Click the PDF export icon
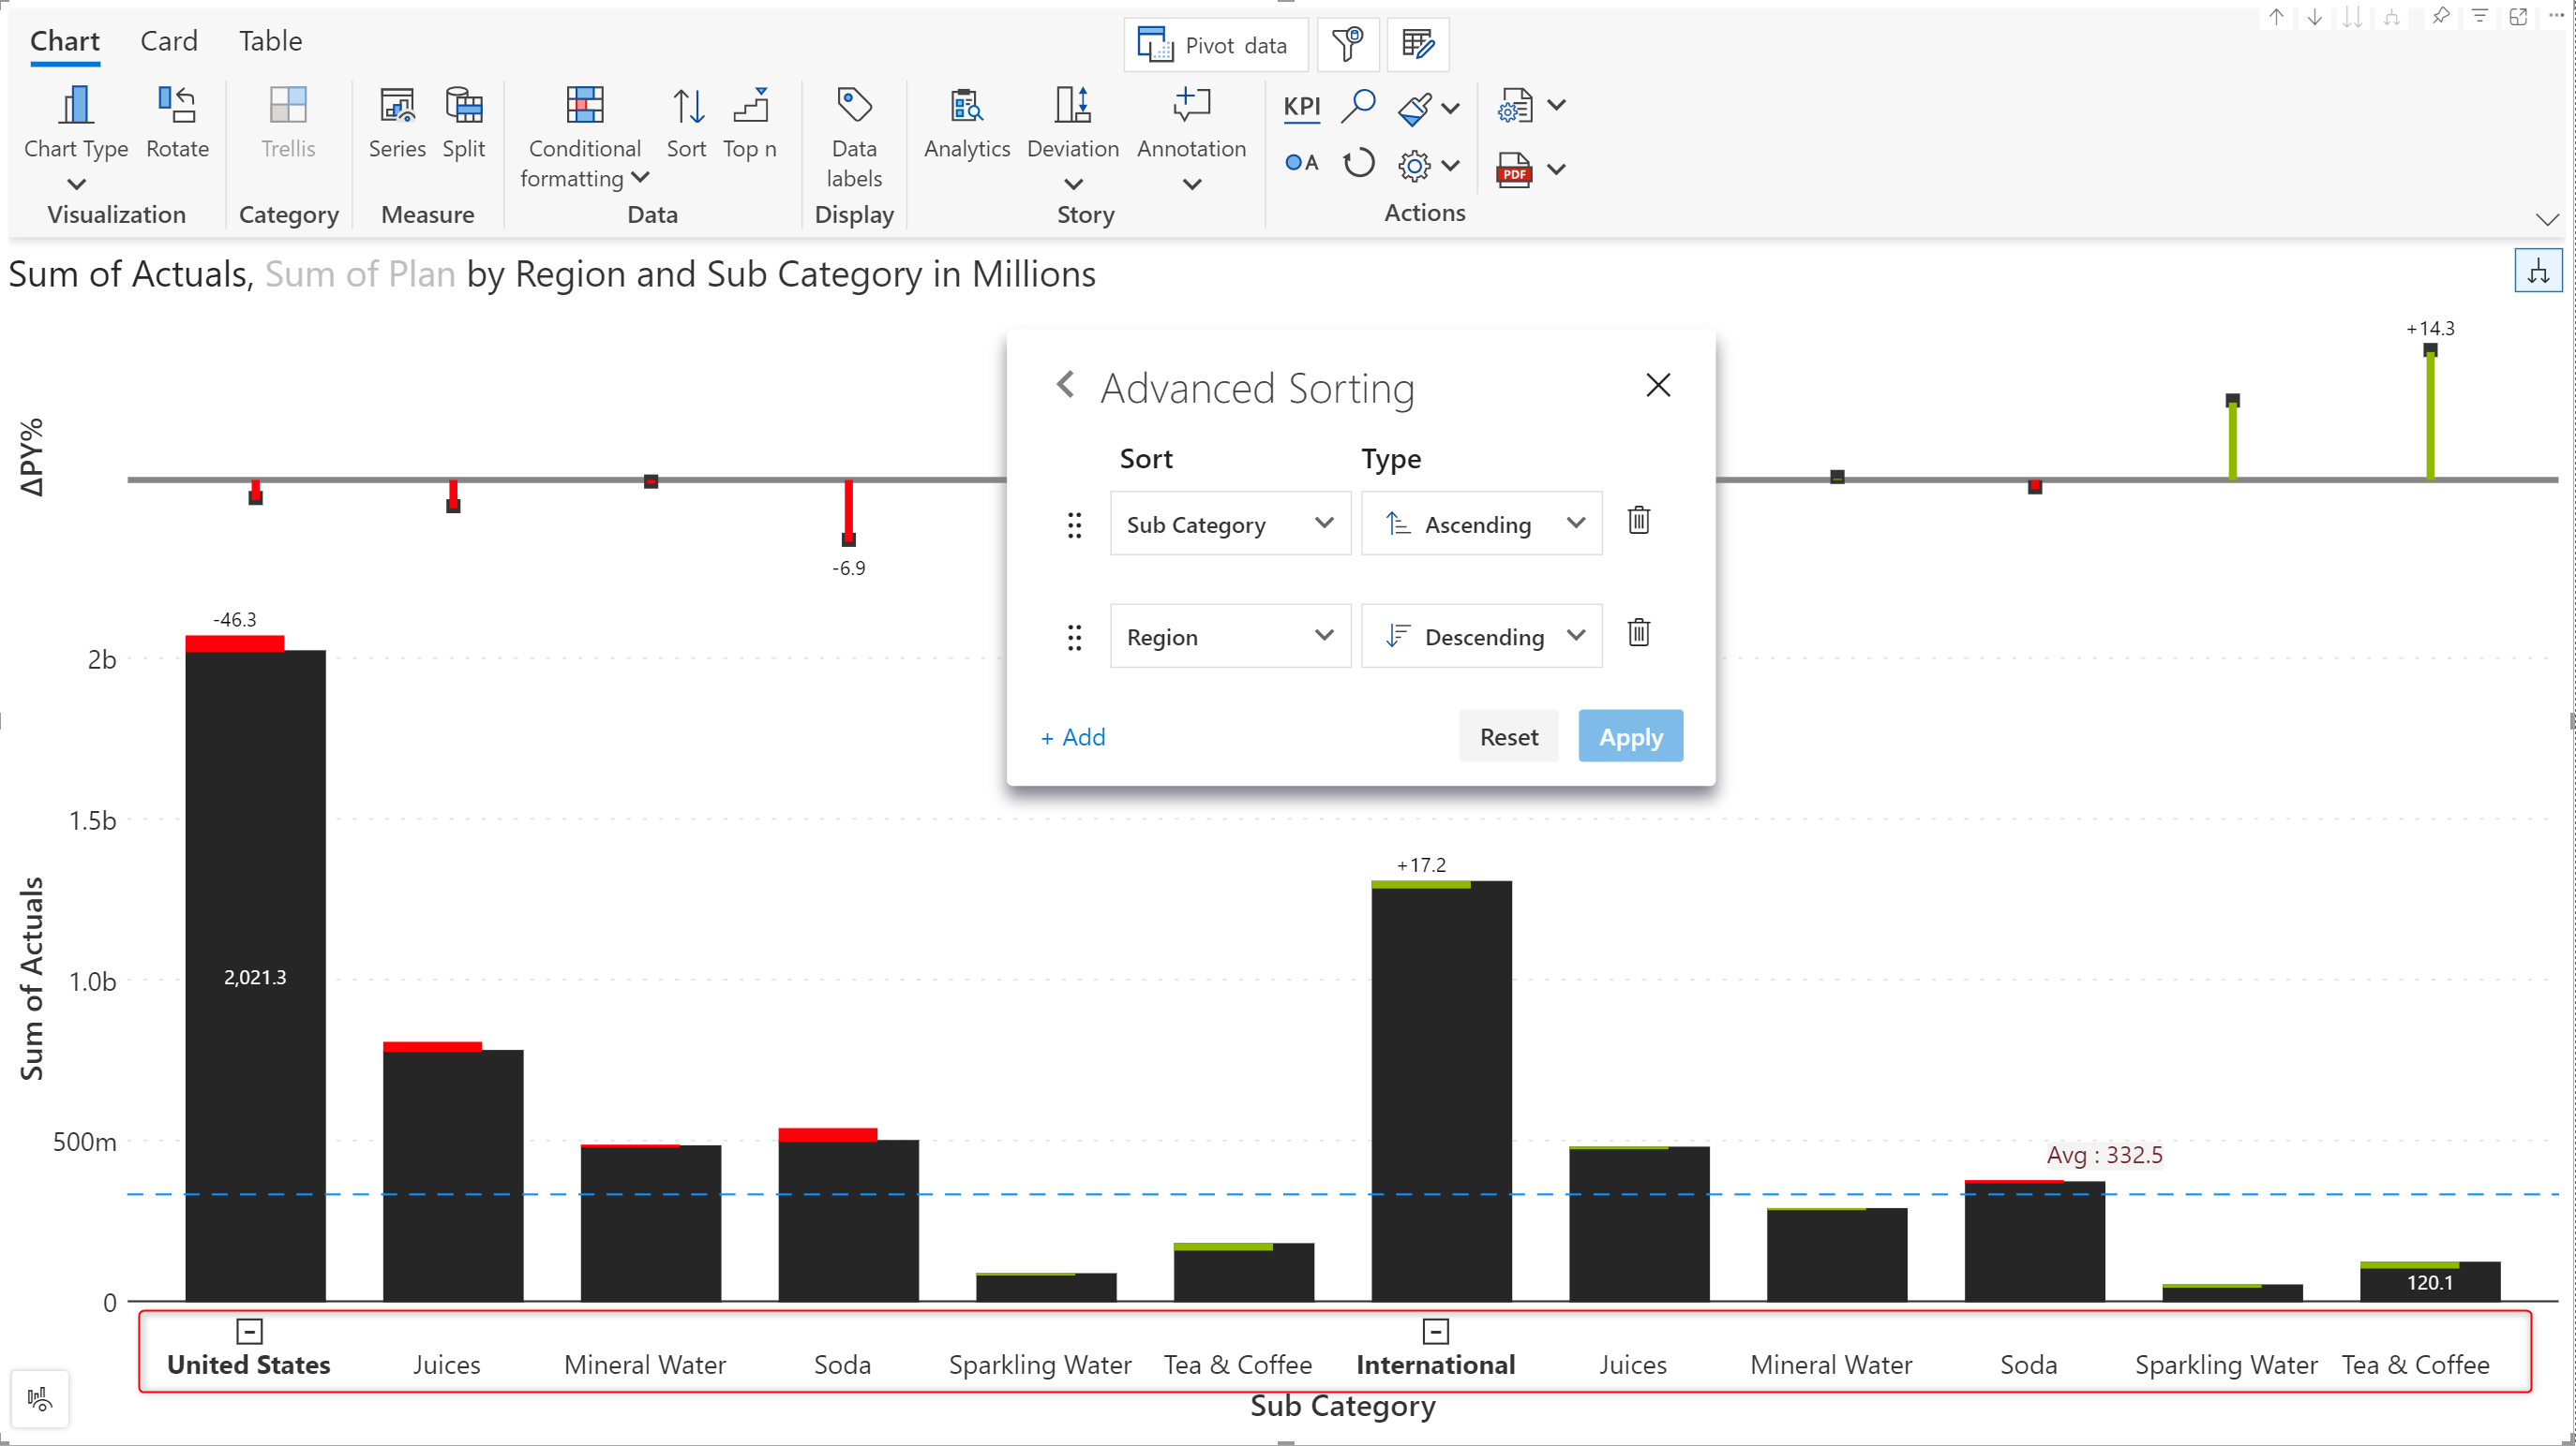The height and width of the screenshot is (1446, 2576). click(1514, 170)
